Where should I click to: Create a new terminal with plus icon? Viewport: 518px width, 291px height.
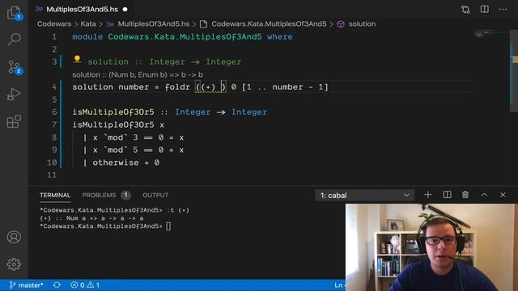coord(428,195)
